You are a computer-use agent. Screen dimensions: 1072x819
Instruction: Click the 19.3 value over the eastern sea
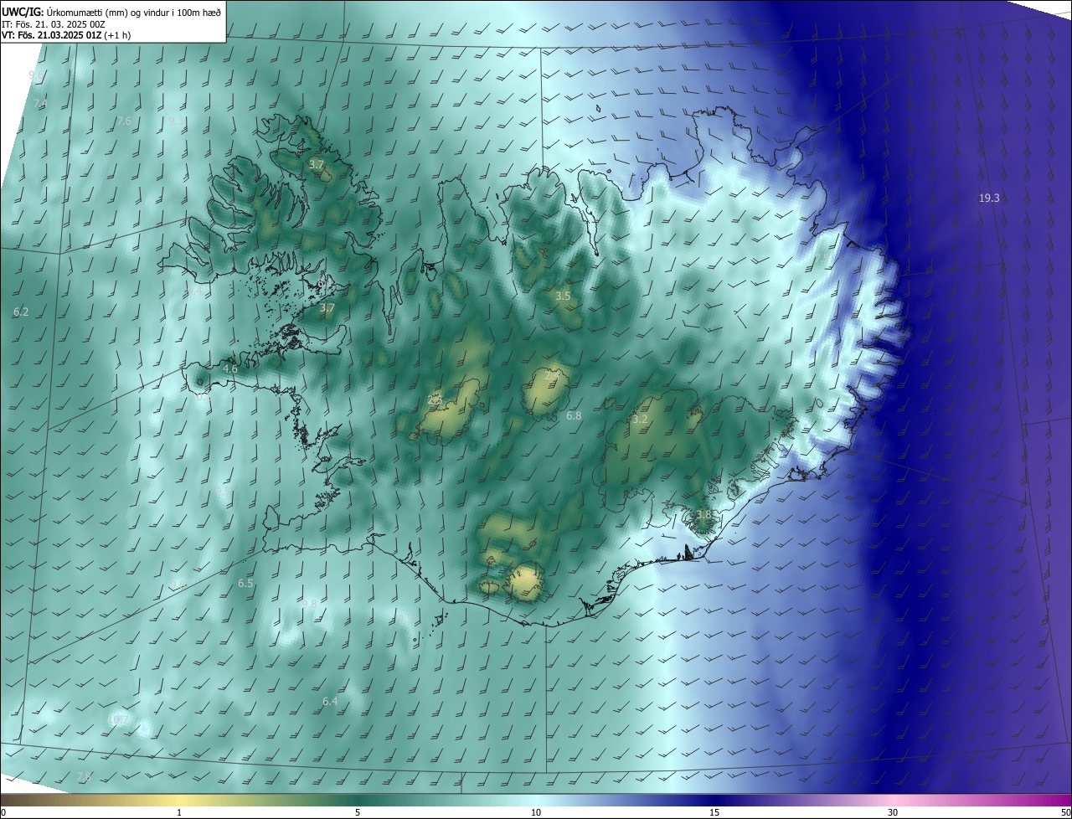point(989,198)
